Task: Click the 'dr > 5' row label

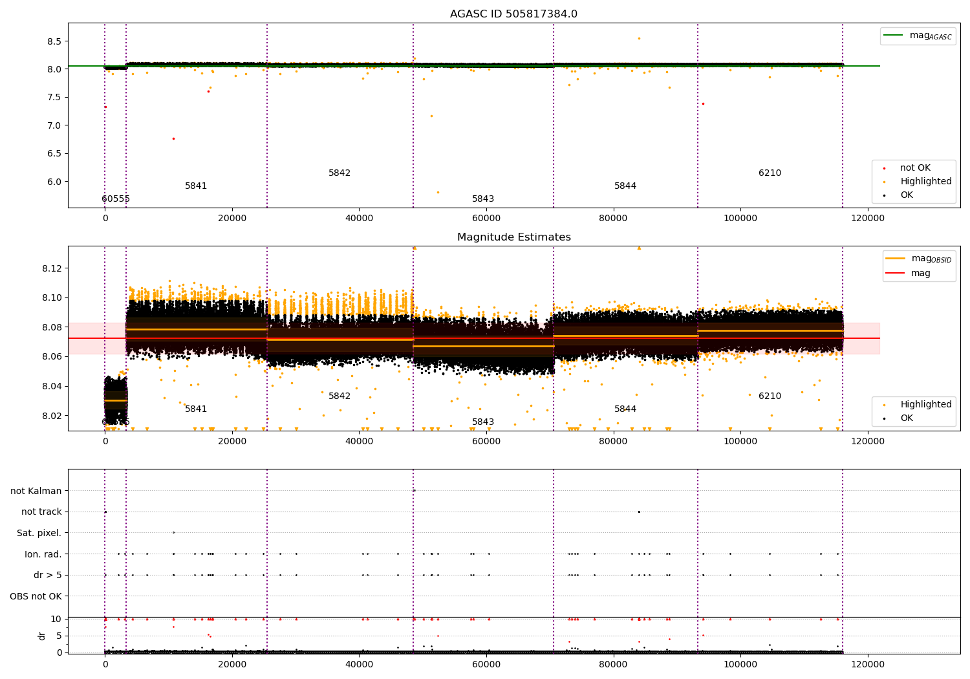Action: pyautogui.click(x=48, y=575)
